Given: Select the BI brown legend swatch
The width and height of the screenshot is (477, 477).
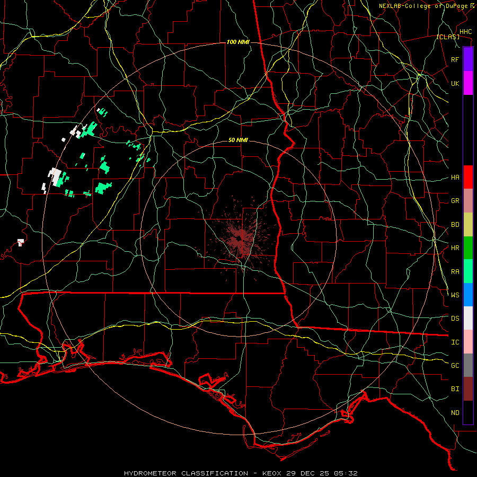Looking at the screenshot, I should click(468, 389).
